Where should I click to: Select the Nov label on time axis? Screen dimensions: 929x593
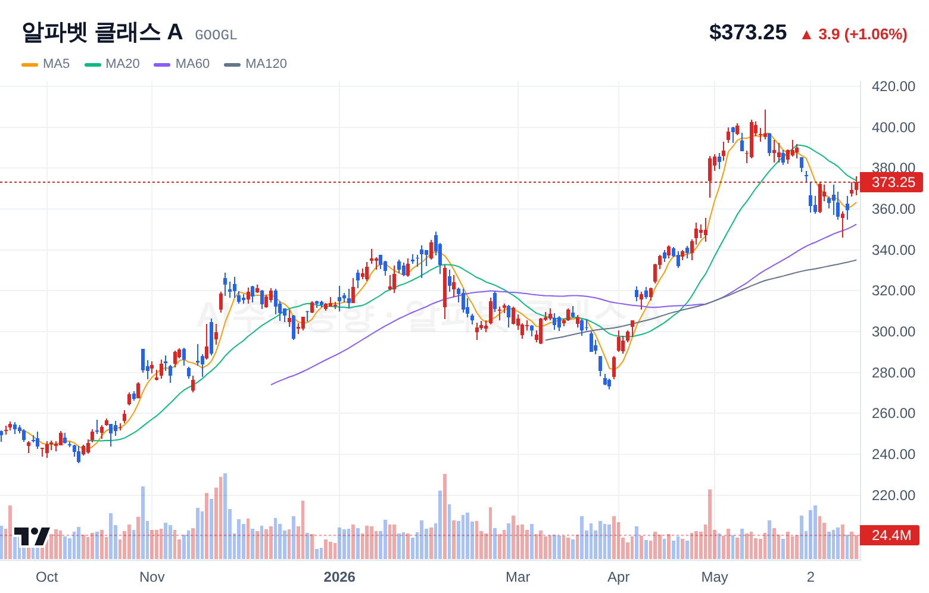pos(152,577)
